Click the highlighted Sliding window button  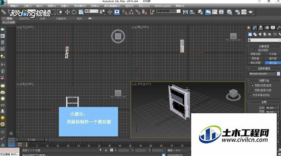click(273, 63)
